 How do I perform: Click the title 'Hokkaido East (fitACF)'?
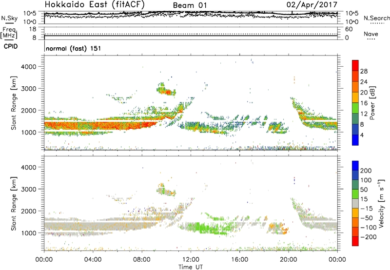95,4
